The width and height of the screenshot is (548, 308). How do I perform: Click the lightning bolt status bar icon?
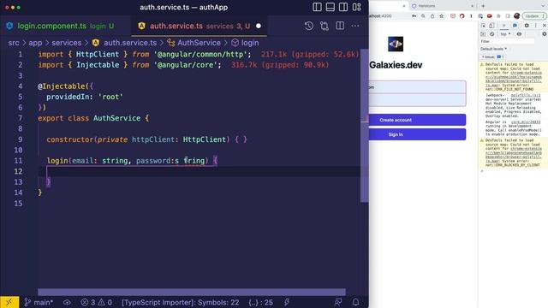pos(287,302)
